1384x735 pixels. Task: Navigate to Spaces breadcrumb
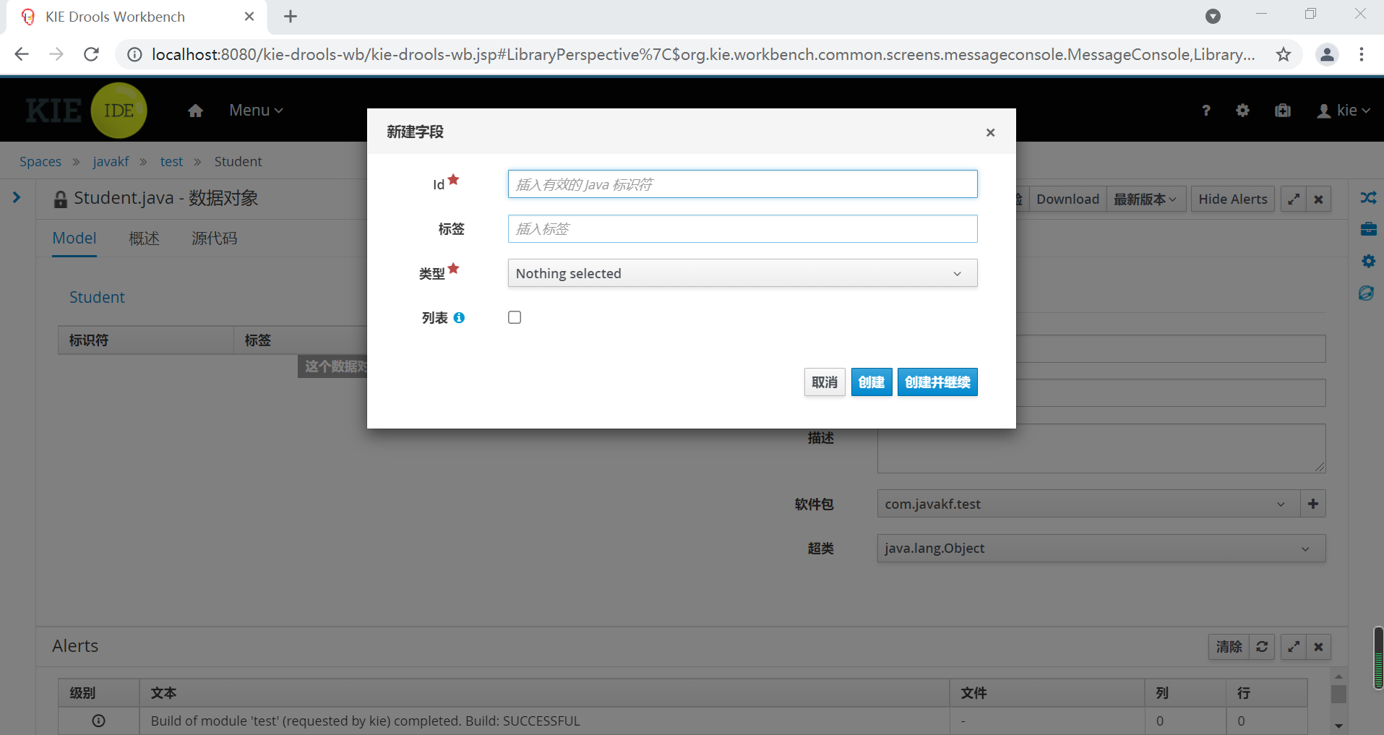pos(40,161)
